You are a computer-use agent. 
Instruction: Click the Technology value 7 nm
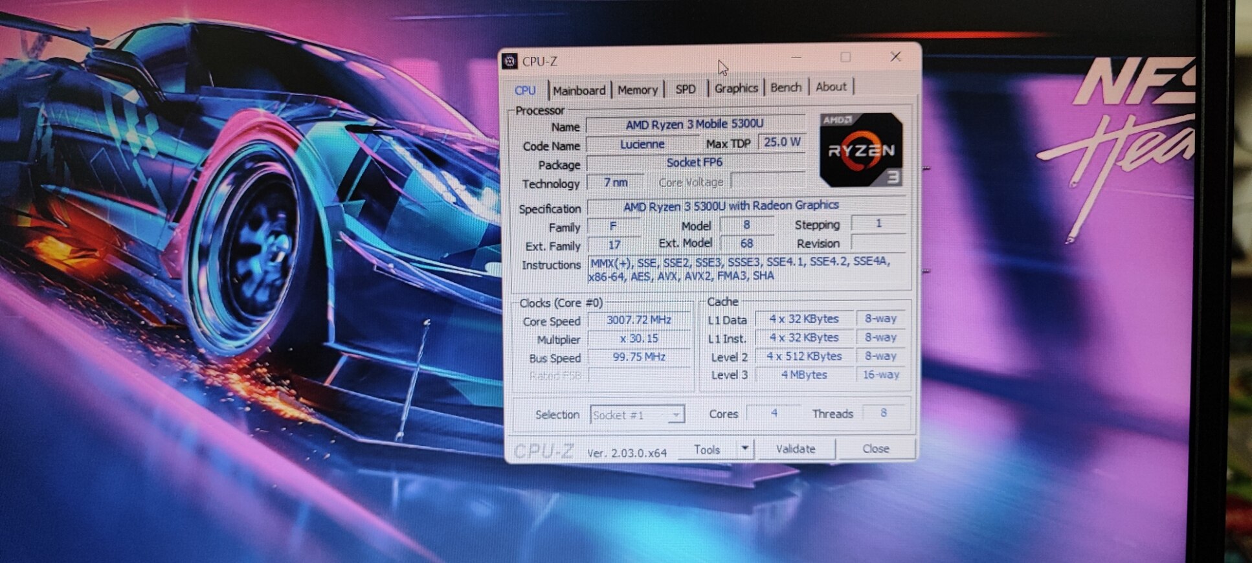(x=616, y=182)
